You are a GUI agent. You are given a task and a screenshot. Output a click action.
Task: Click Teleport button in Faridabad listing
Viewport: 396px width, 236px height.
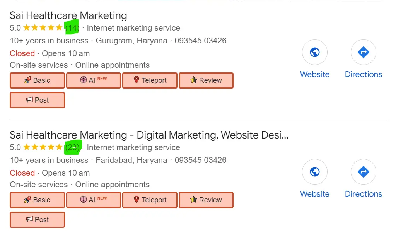pyautogui.click(x=150, y=200)
